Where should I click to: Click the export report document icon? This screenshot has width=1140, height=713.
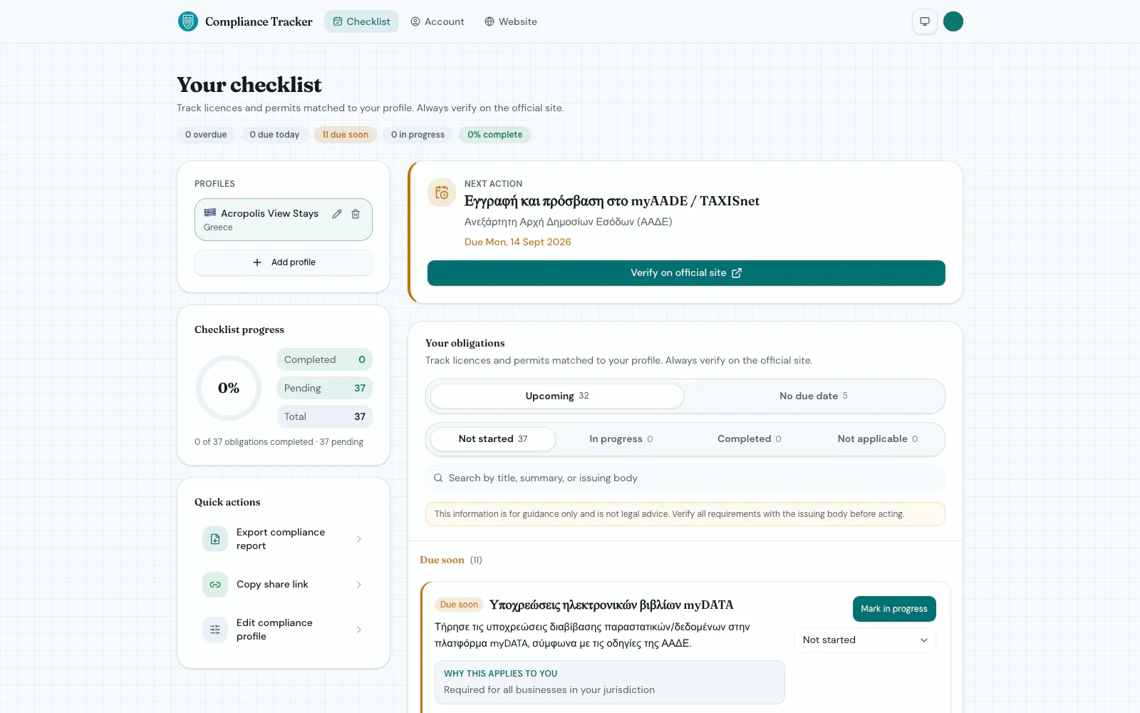[215, 539]
